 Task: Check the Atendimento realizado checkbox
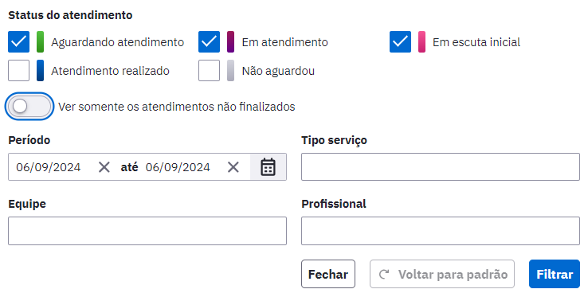18,71
